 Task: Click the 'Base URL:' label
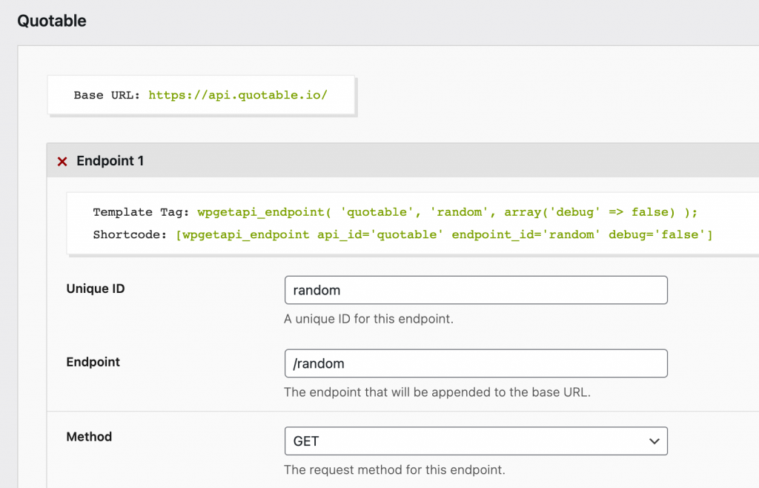(x=107, y=95)
